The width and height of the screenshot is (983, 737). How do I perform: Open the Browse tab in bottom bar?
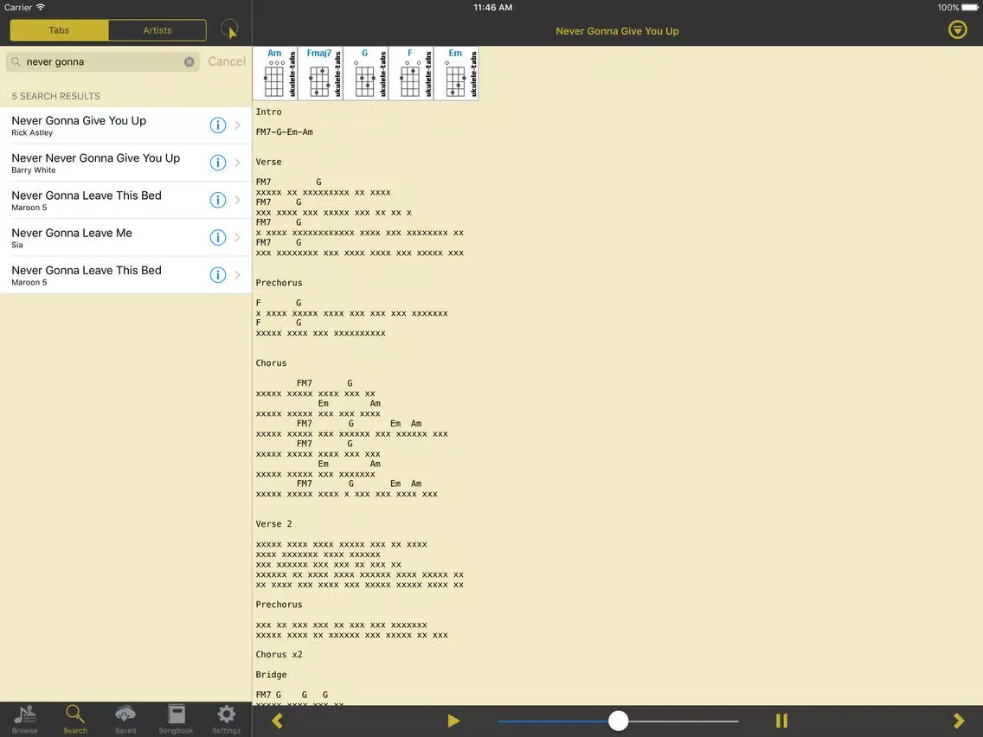coord(25,718)
